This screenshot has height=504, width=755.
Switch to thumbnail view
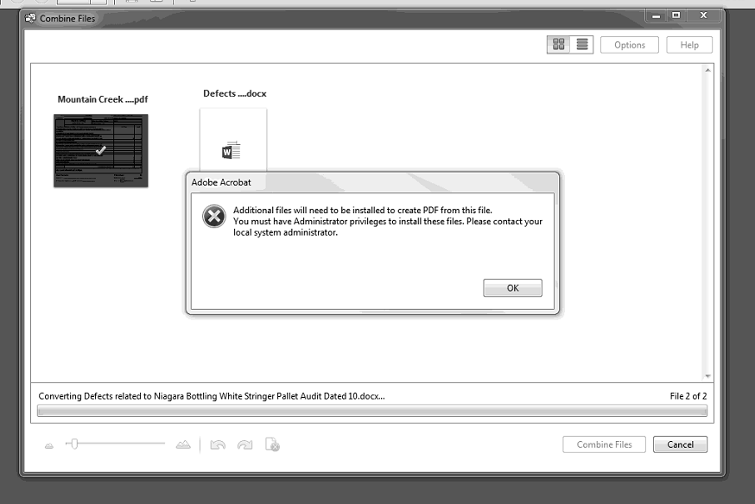[561, 44]
